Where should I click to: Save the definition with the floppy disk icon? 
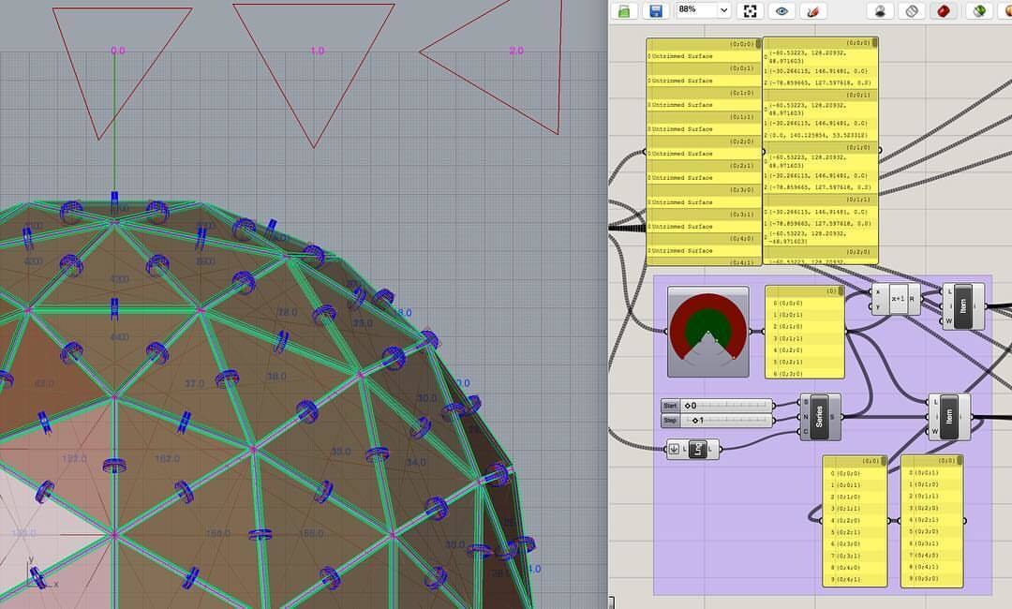click(656, 11)
